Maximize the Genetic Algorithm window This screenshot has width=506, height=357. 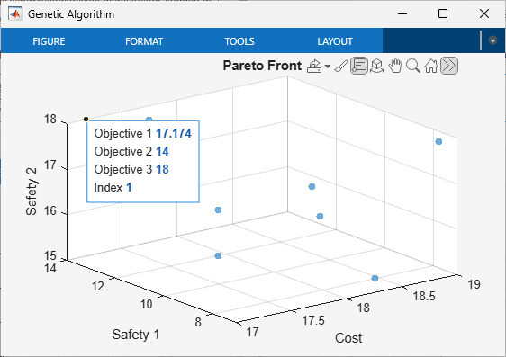[x=443, y=13]
